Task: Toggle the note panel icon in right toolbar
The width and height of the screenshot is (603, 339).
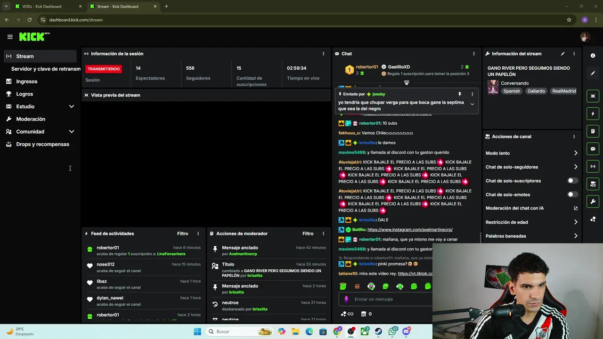Action: click(593, 131)
